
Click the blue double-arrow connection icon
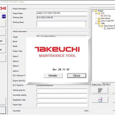point(4,16)
